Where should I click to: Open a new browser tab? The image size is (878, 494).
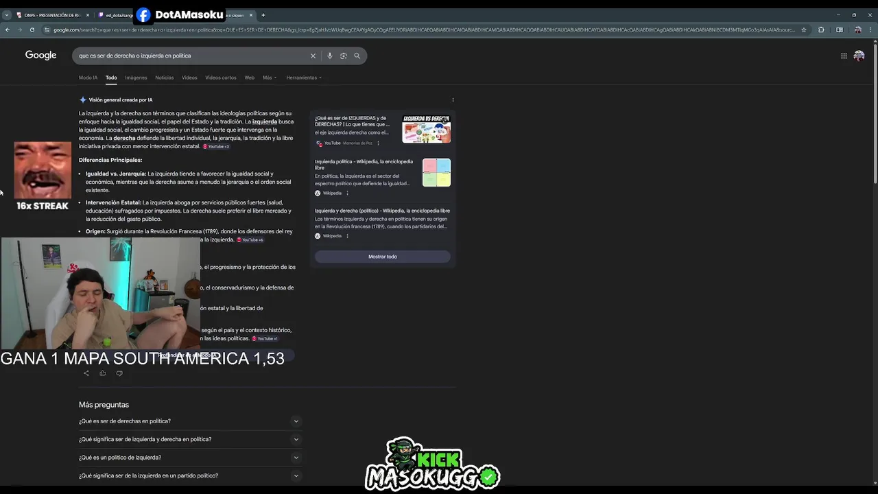(x=263, y=15)
